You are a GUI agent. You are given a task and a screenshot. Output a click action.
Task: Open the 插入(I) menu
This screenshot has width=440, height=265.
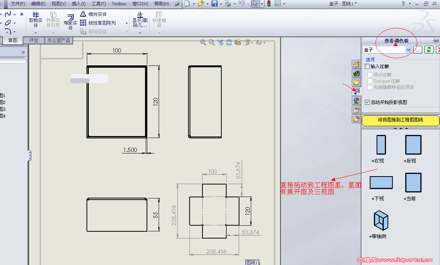click(79, 4)
